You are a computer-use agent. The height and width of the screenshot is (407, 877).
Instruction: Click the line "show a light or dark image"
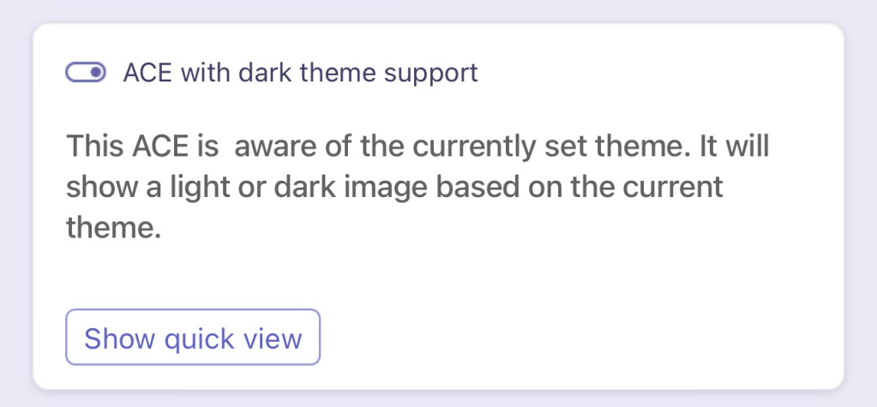[394, 187]
